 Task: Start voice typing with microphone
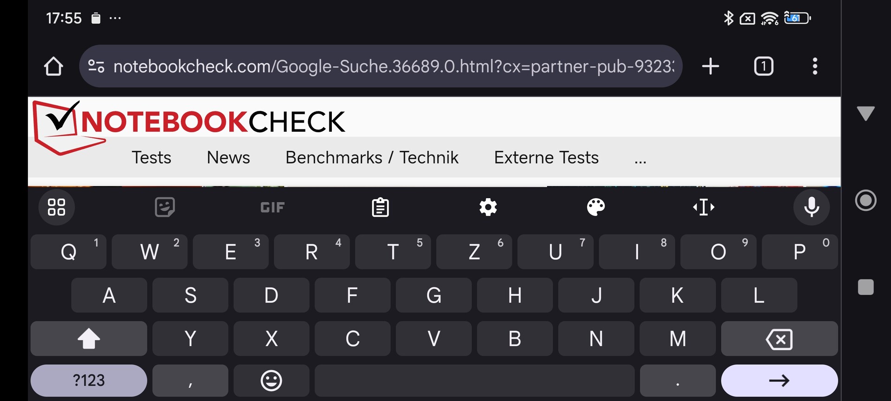point(811,207)
